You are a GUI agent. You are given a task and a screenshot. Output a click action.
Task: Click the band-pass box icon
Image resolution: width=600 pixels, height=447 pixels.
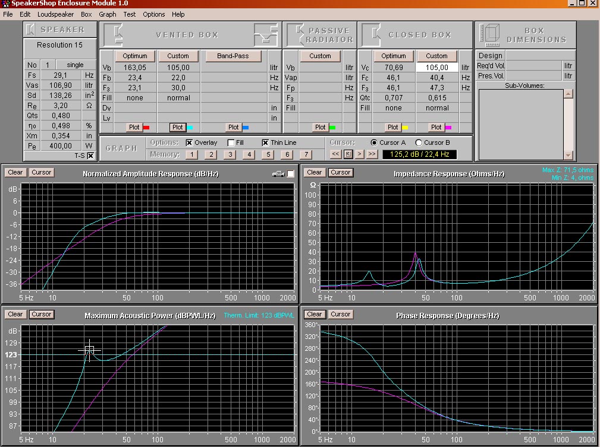coord(265,35)
